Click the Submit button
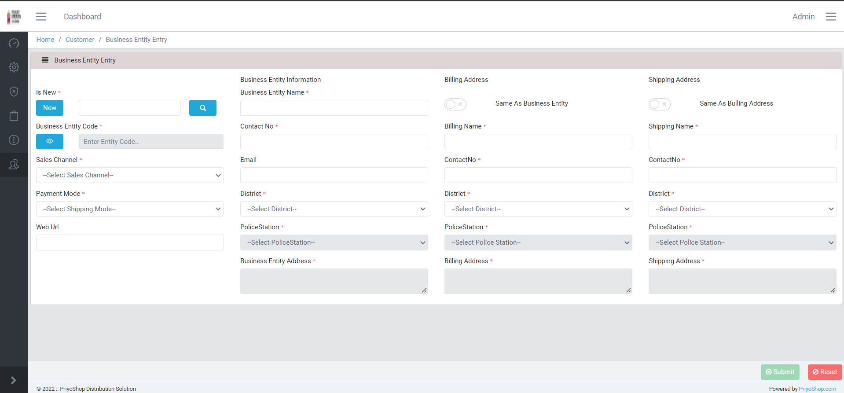 780,372
